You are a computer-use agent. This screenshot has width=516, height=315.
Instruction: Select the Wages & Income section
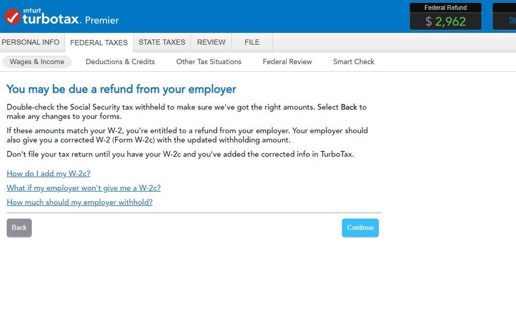click(37, 62)
